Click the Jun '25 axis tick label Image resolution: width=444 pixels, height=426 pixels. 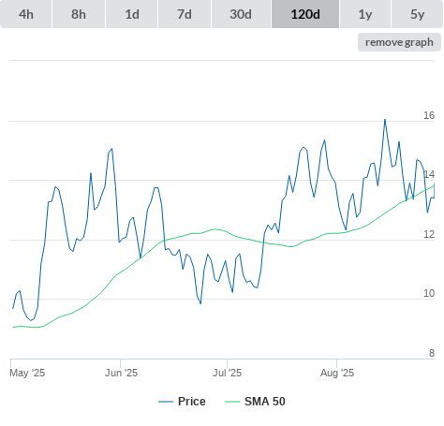pos(121,373)
